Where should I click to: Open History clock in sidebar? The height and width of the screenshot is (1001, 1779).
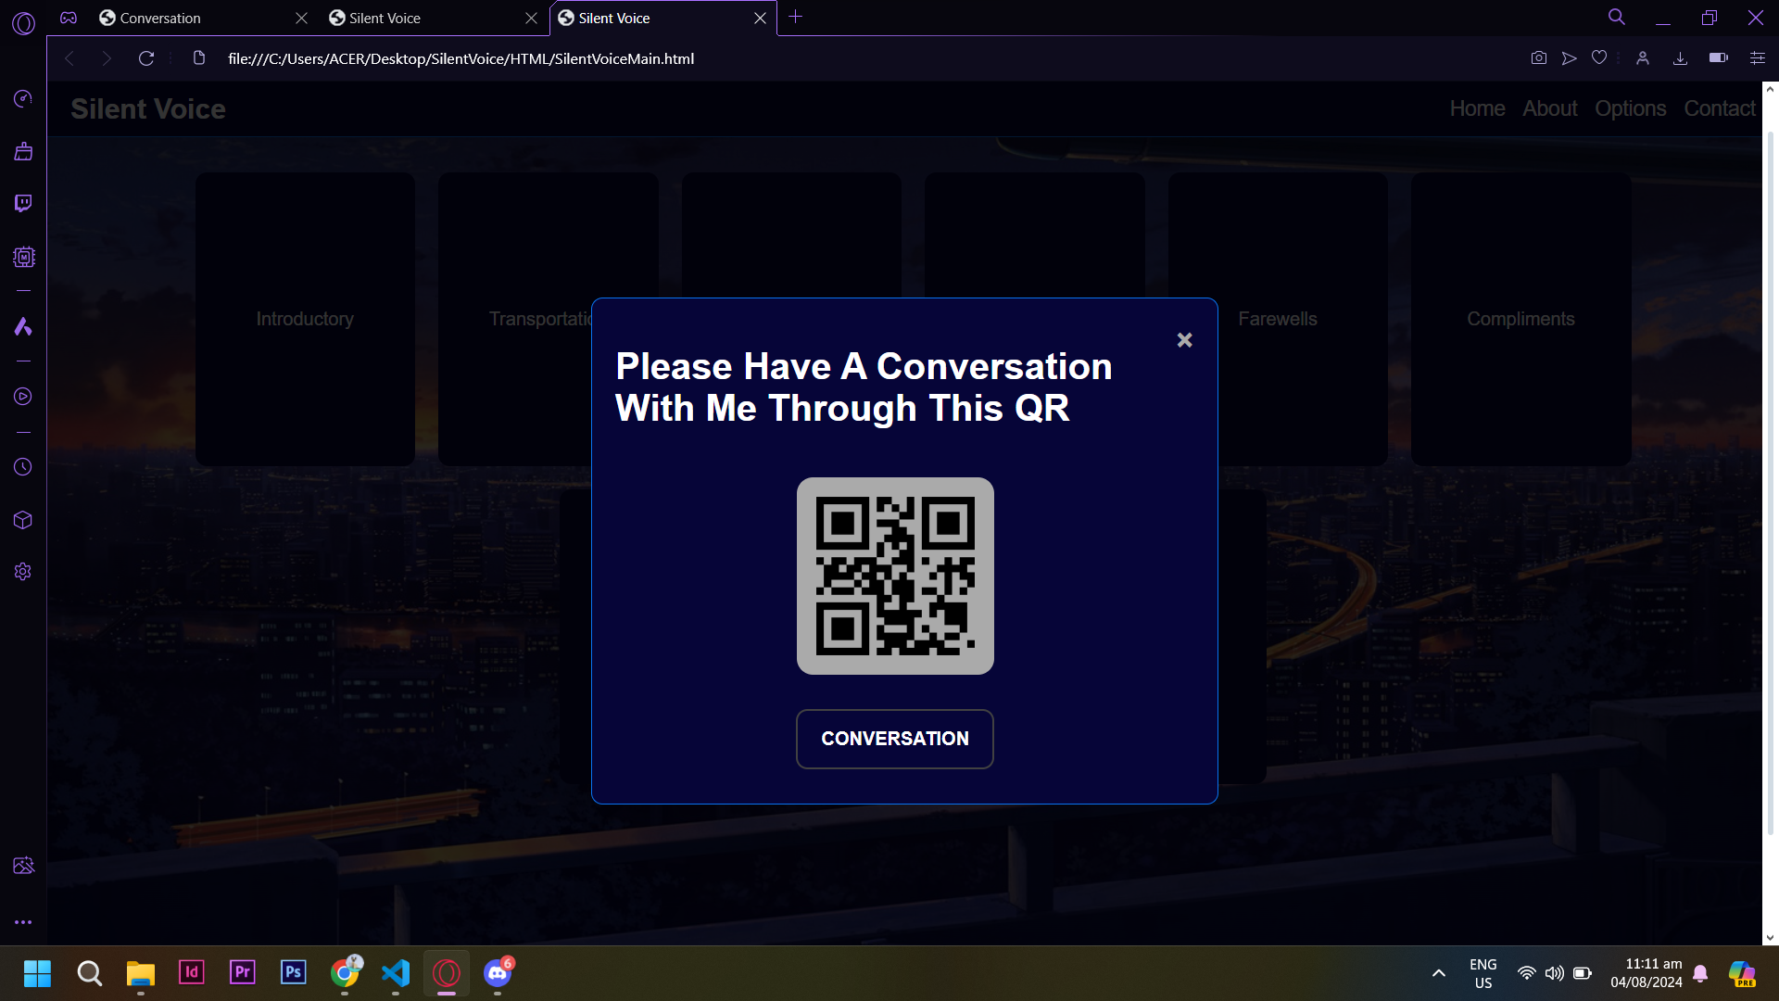pos(23,467)
